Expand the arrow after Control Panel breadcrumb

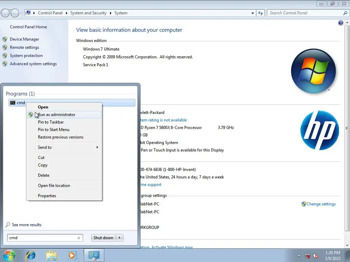pyautogui.click(x=67, y=13)
